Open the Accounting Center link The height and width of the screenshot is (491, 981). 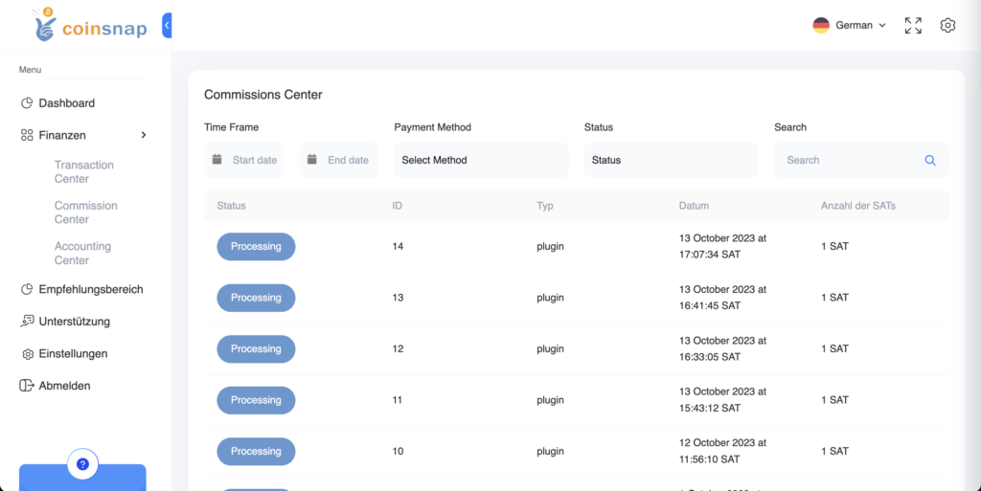[82, 254]
